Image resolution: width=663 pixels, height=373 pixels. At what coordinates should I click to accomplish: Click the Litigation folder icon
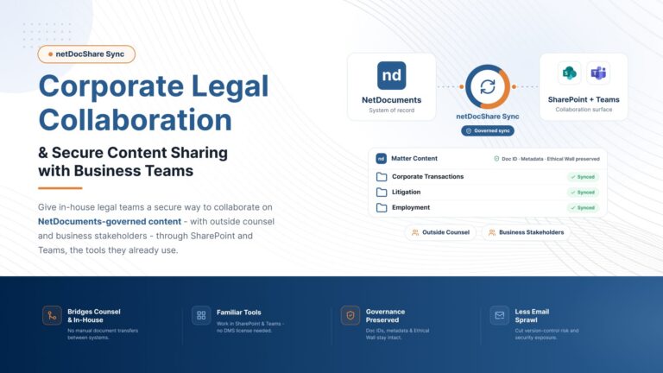(382, 193)
